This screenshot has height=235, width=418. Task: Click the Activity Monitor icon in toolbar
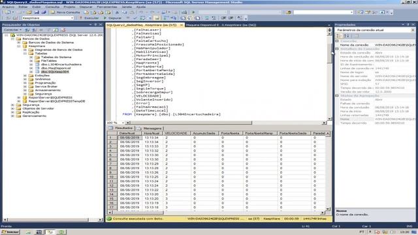184,12
